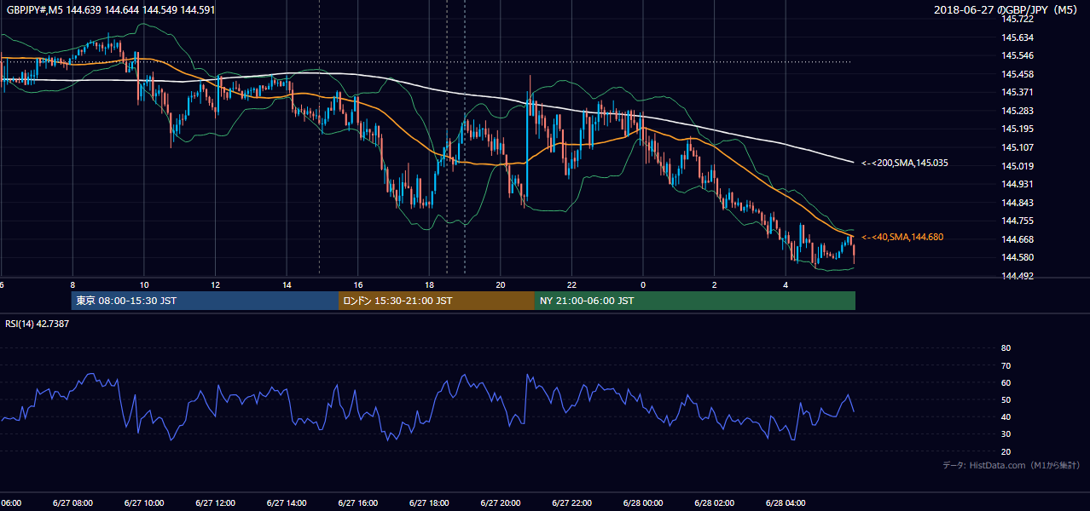Click RSI scale level 80
The image size is (1090, 511).
tap(1006, 348)
